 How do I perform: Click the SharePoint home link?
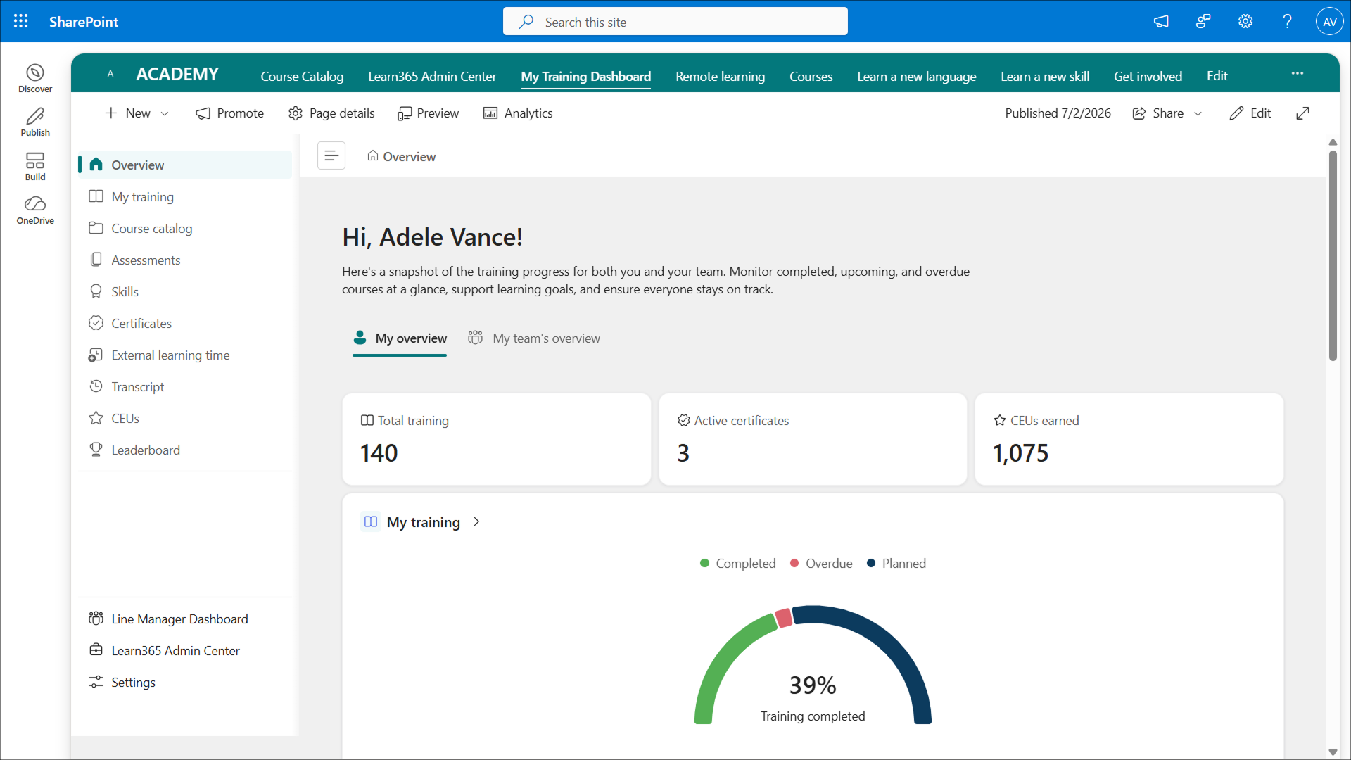point(84,22)
